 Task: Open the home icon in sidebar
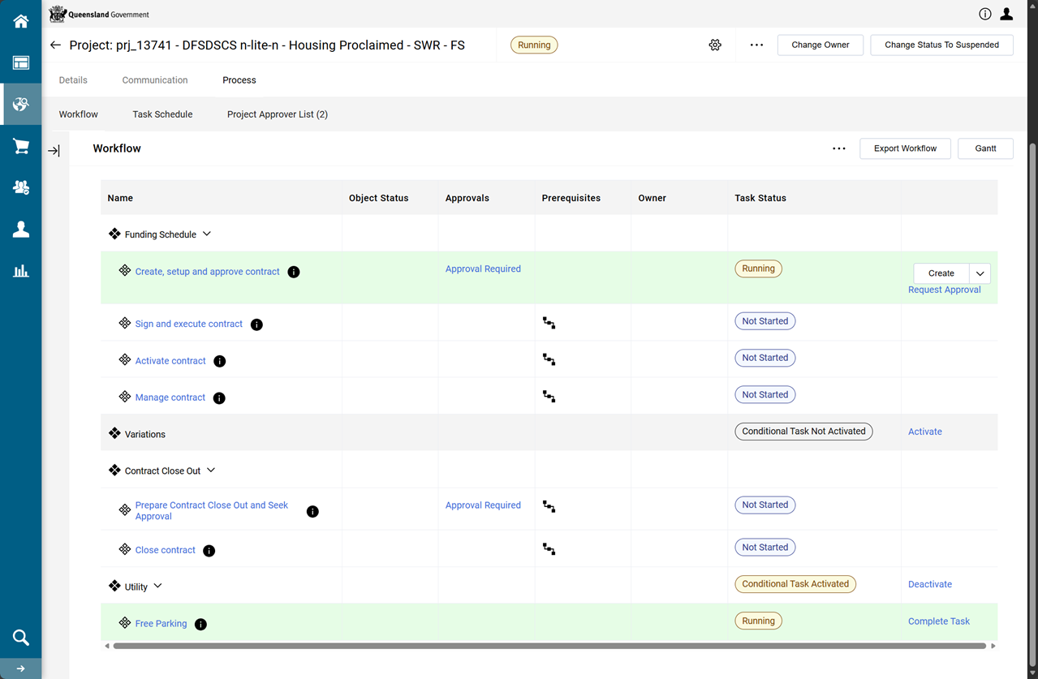pos(21,22)
